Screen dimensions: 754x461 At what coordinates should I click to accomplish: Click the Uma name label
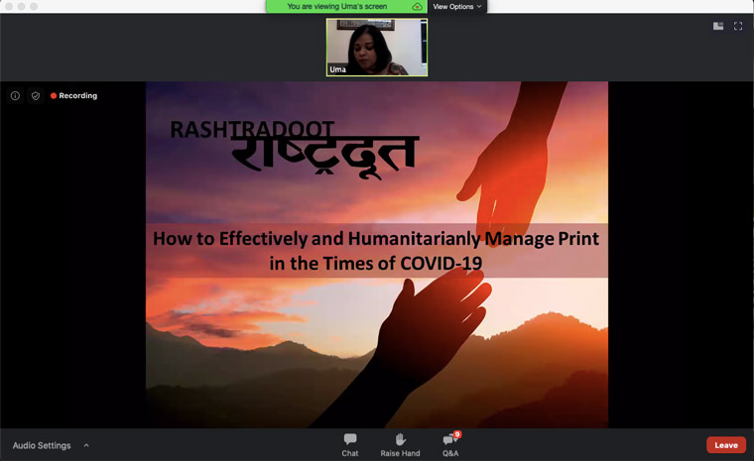[337, 69]
